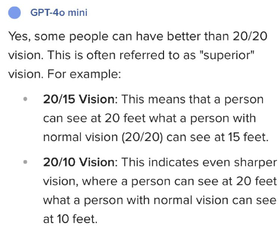Select the bold 20/10 Vision heading

click(x=79, y=162)
